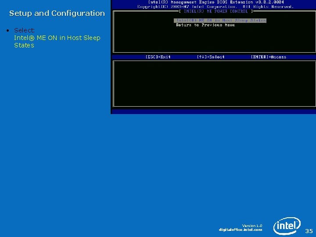Click the [ESC]=Exit hint
316x237 pixels.
coord(158,57)
